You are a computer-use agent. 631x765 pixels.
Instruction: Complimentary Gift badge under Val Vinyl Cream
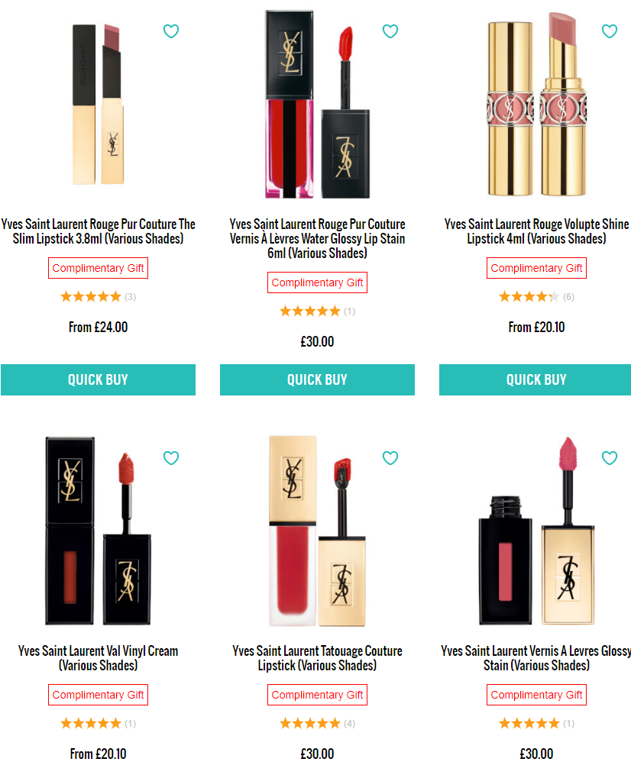coord(98,695)
